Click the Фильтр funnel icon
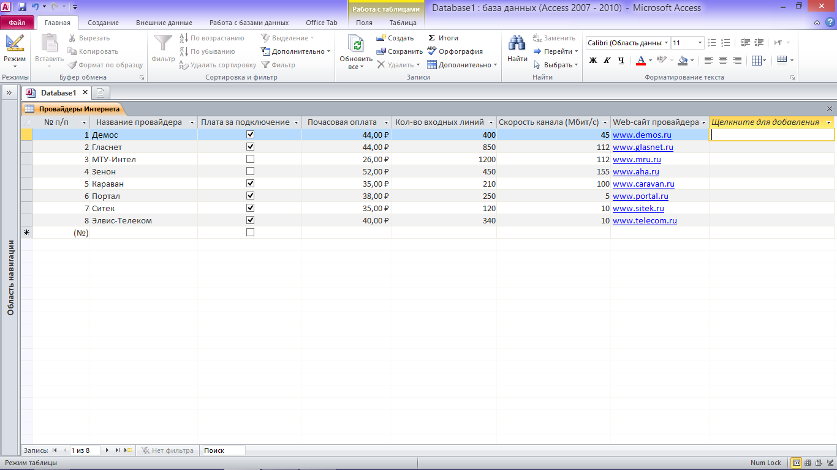Viewport: 837px width, 470px height. click(x=163, y=43)
